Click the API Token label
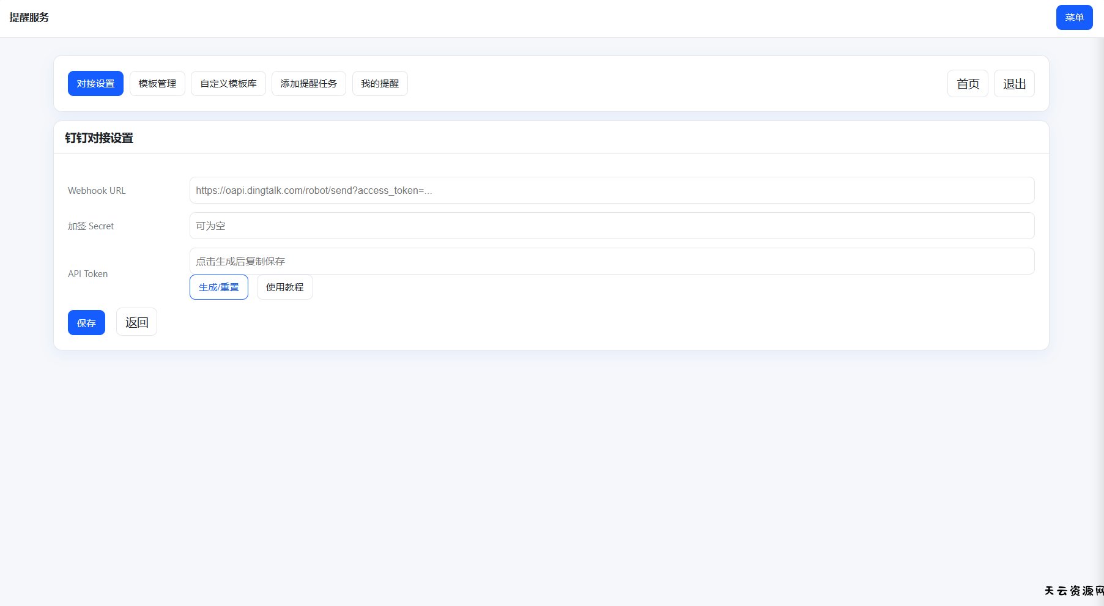The height and width of the screenshot is (606, 1104). [87, 274]
